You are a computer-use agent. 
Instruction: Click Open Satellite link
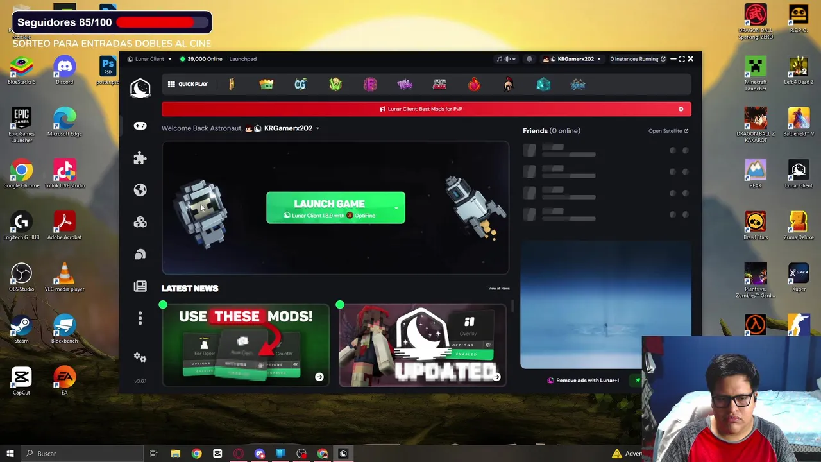click(668, 131)
